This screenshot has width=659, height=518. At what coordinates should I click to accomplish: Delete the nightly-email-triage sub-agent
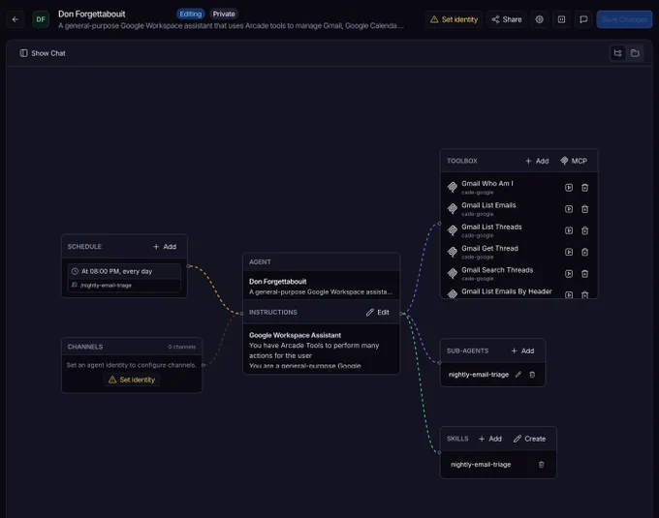tap(532, 375)
